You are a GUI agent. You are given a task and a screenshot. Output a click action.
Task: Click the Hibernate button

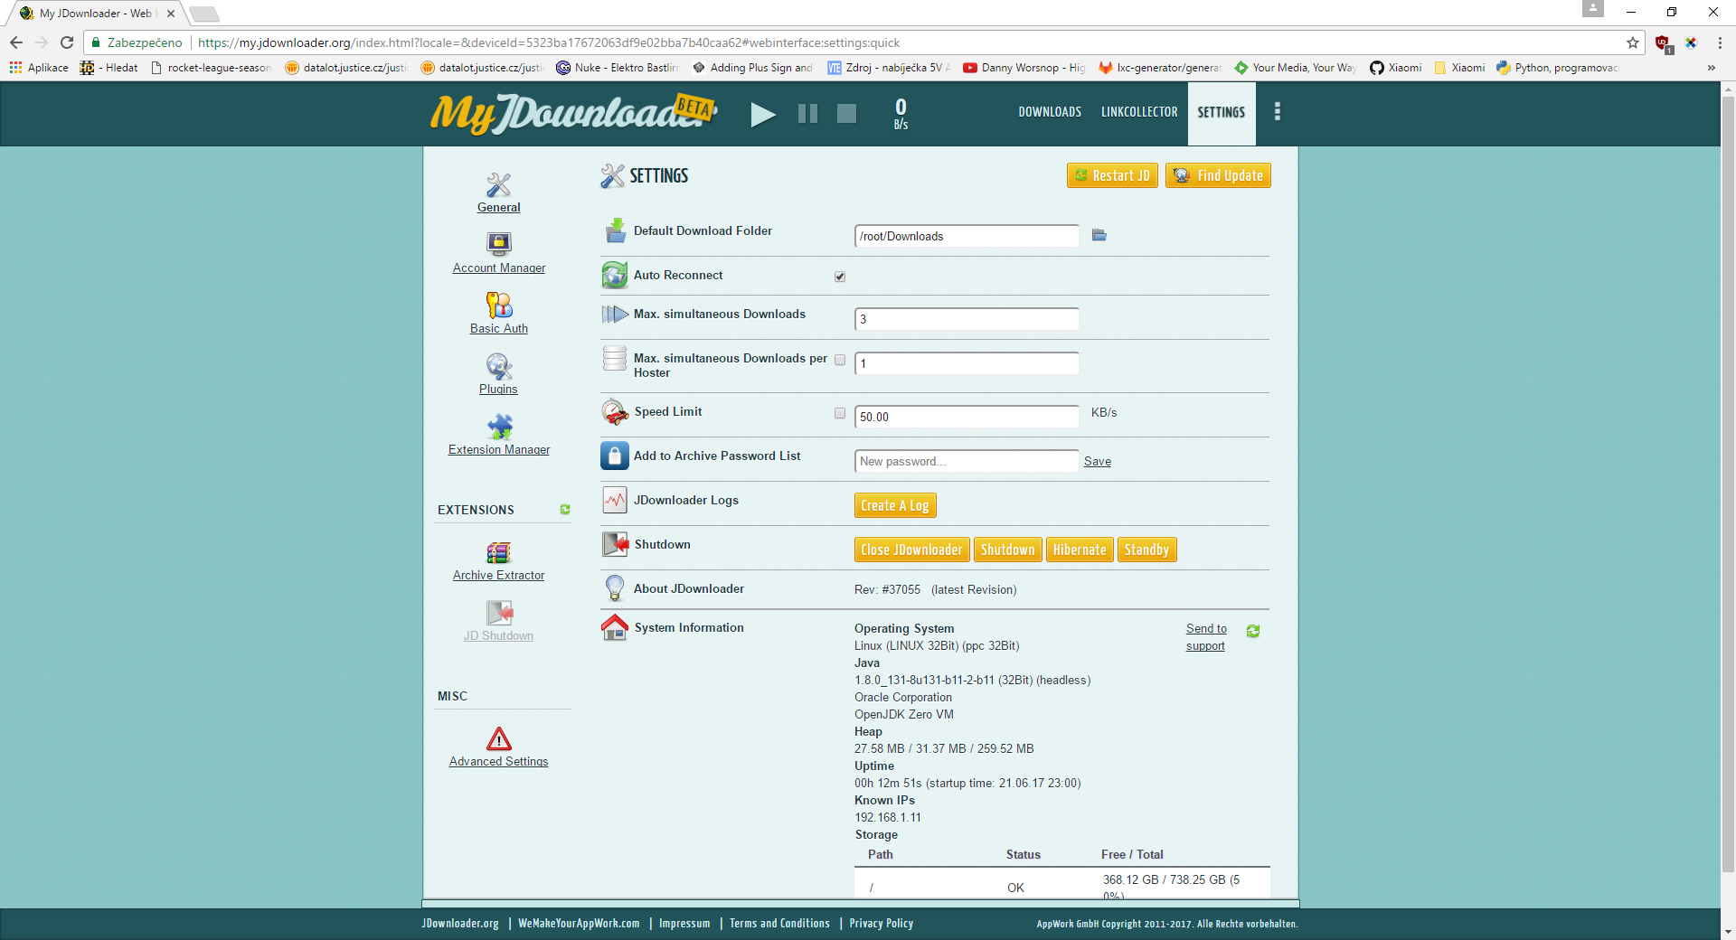[x=1080, y=550]
